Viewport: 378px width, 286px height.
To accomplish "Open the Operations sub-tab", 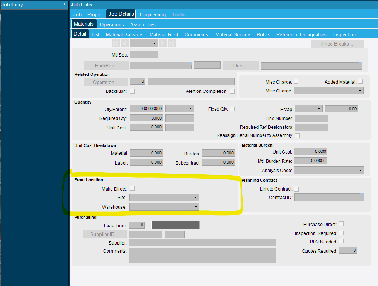I will [112, 24].
